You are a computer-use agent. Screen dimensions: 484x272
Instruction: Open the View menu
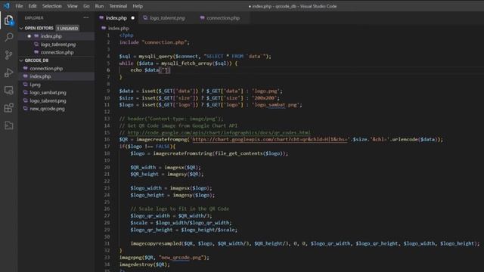pos(73,6)
